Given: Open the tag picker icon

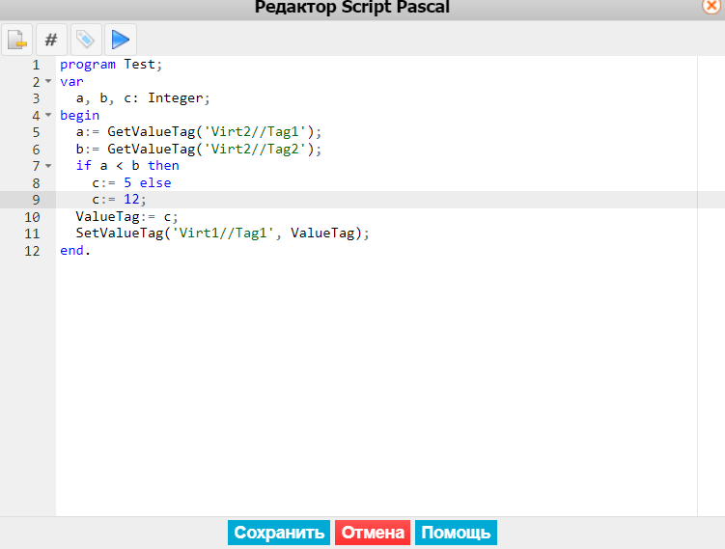Looking at the screenshot, I should tap(86, 40).
